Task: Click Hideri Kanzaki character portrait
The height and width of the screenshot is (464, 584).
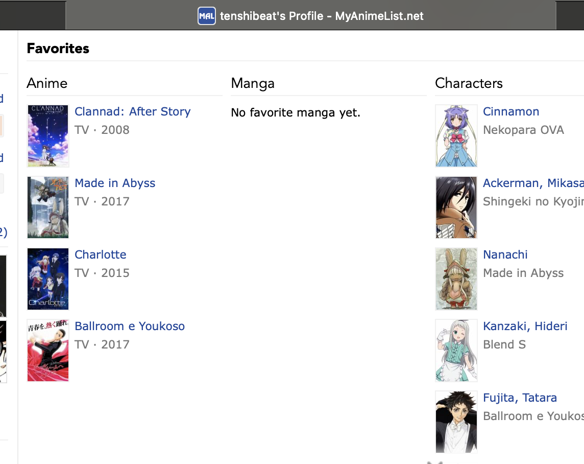Action: tap(456, 351)
